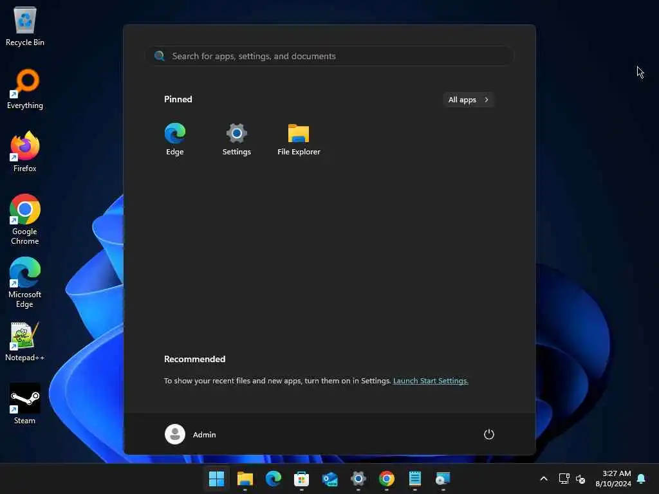Open the power options button

coord(488,434)
